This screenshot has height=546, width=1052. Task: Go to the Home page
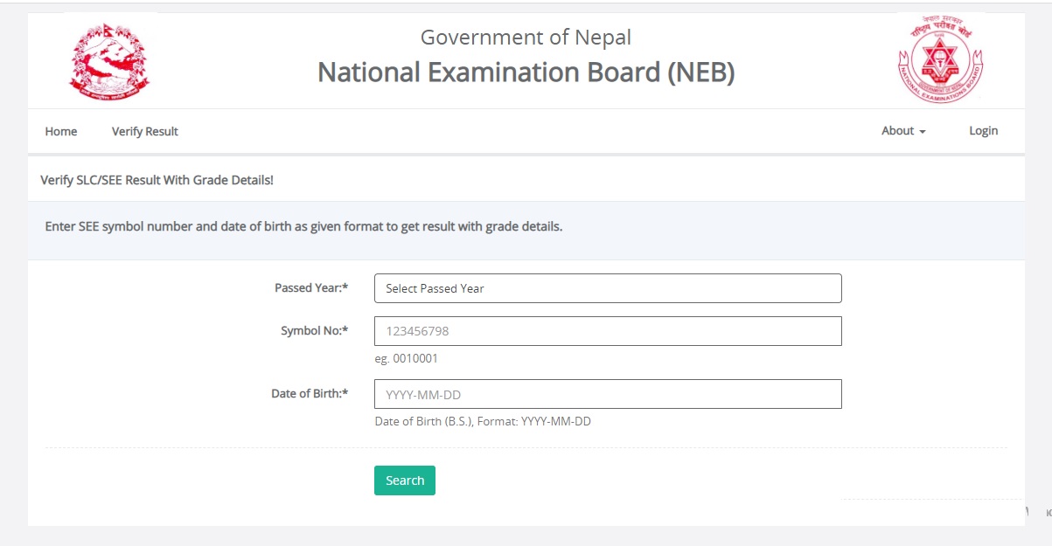(61, 131)
